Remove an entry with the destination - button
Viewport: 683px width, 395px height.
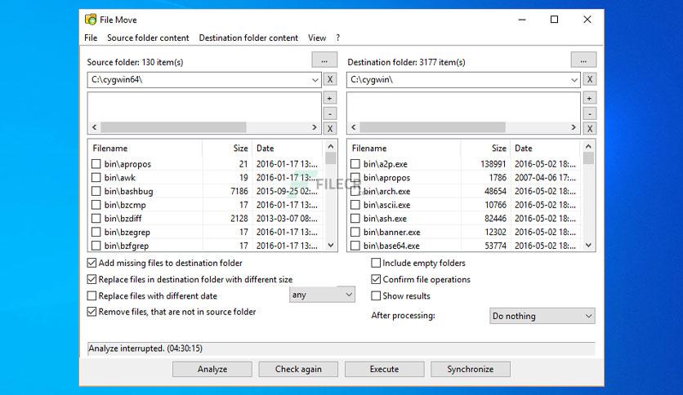(x=589, y=113)
